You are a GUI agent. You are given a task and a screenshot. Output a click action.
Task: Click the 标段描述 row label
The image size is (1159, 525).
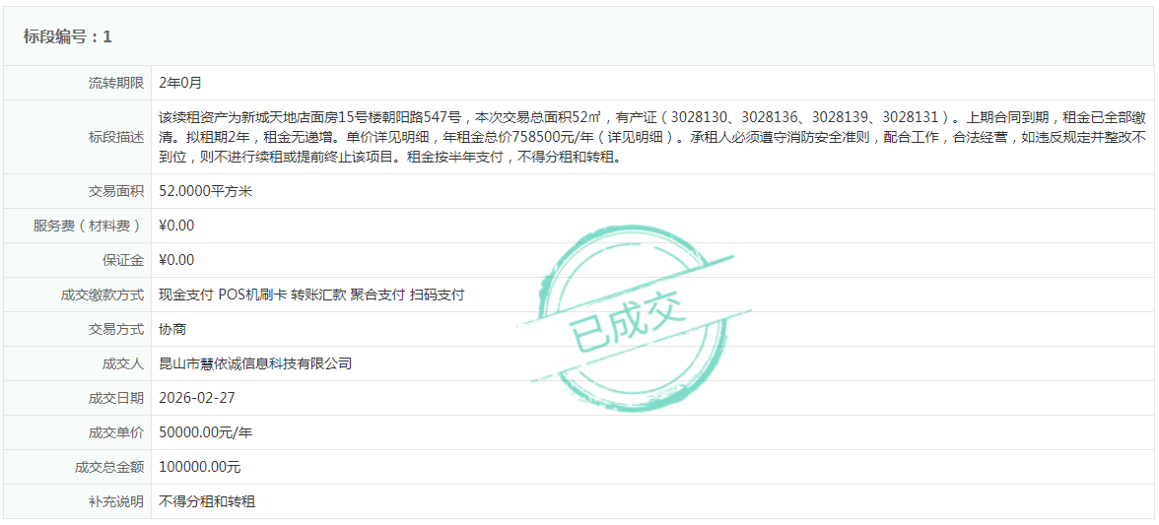coord(116,137)
